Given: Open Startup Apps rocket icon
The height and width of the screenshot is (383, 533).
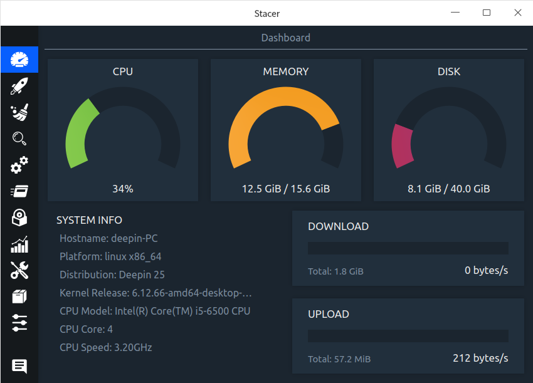Looking at the screenshot, I should coord(19,86).
